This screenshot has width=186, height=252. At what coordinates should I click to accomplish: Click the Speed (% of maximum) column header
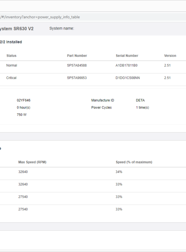pos(134,162)
